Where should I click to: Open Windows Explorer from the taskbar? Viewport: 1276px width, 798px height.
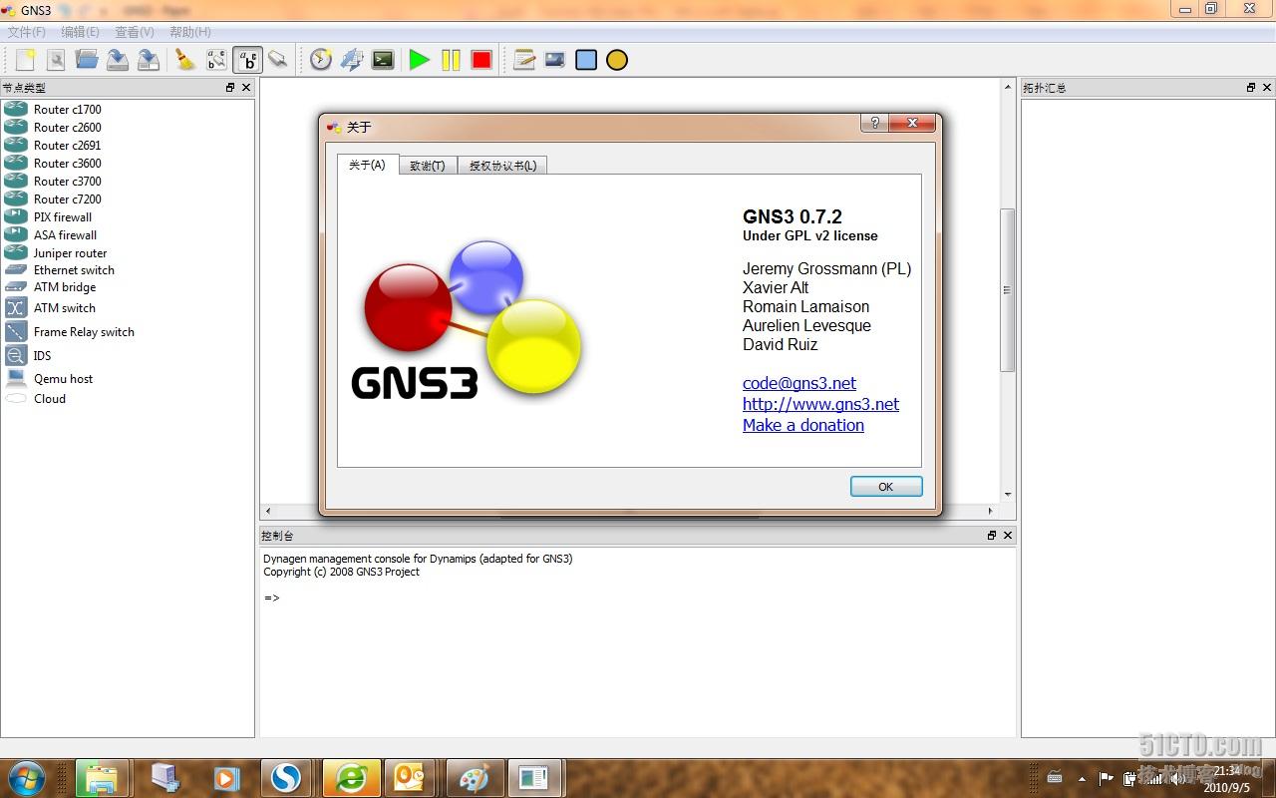(x=101, y=778)
